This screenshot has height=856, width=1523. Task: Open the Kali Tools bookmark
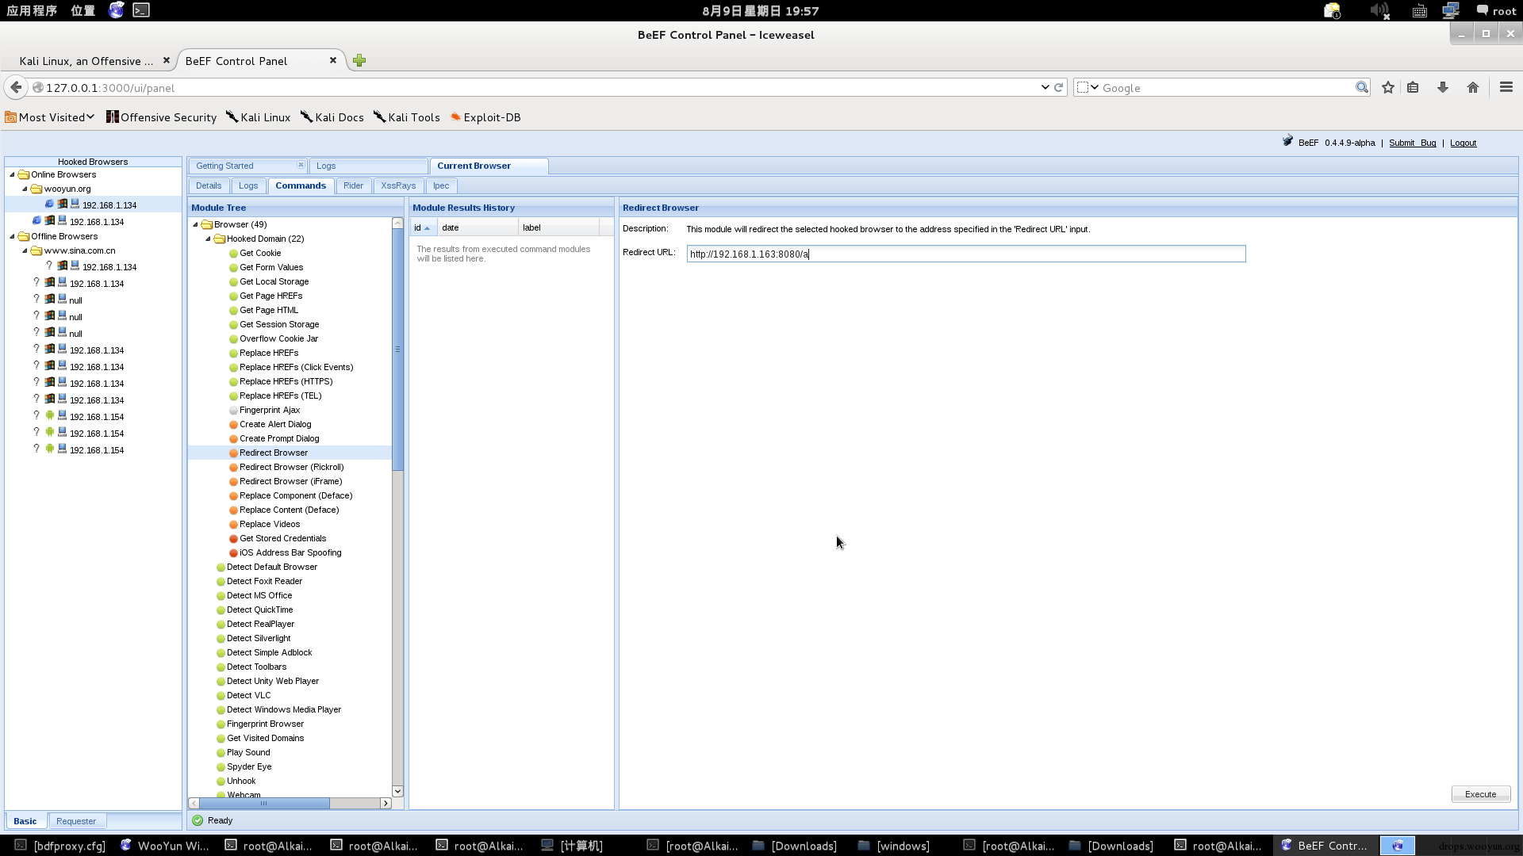pos(406,117)
